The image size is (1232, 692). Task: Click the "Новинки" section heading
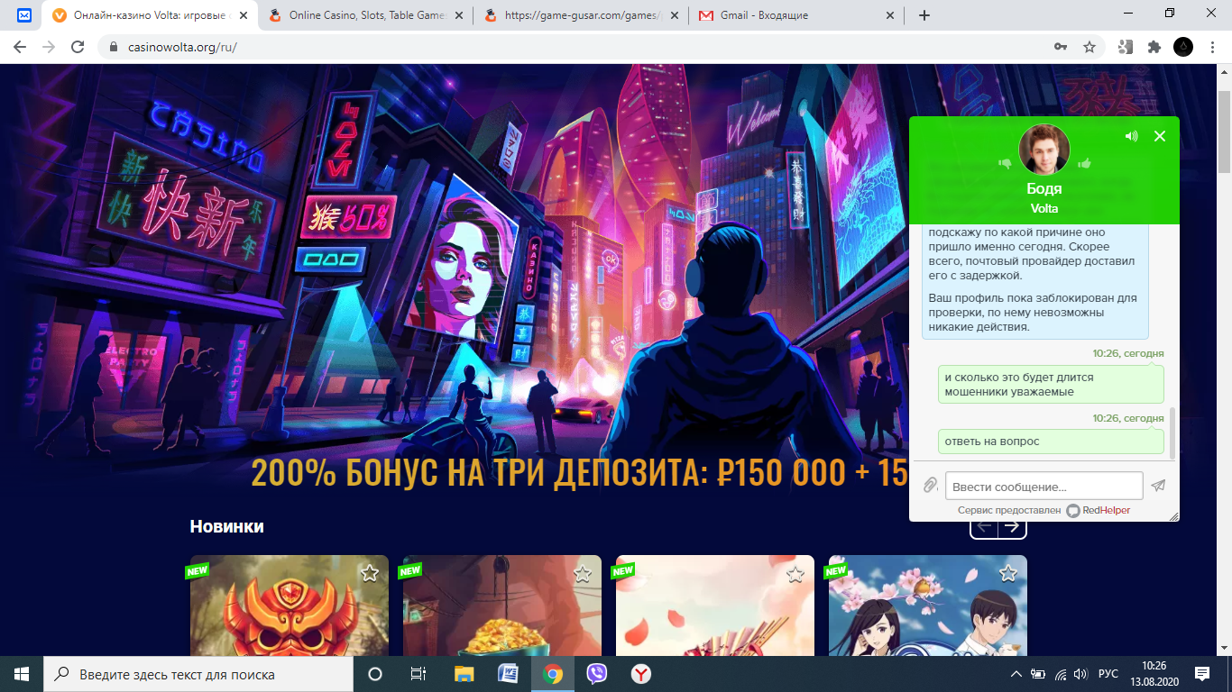(226, 526)
